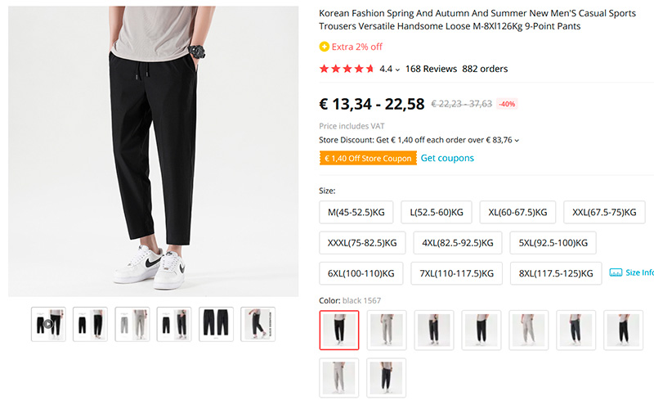Select the selected black 1567 color swatch

click(339, 330)
